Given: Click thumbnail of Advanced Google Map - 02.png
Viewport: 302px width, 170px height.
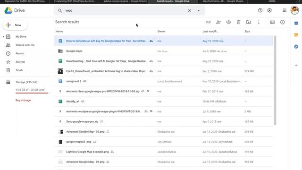Looking at the screenshot, I should pyautogui.click(x=60, y=132).
